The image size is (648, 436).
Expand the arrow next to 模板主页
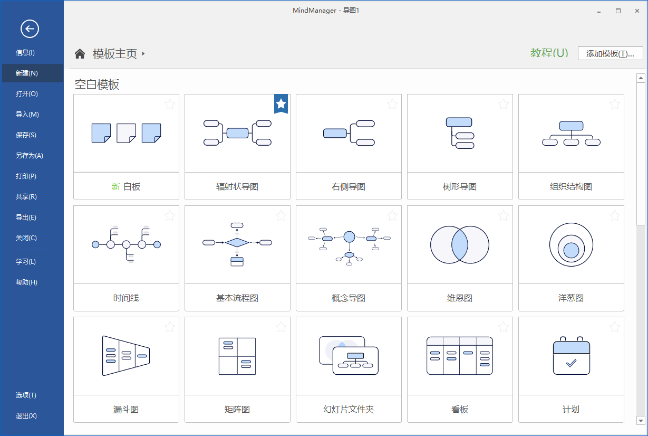[143, 54]
